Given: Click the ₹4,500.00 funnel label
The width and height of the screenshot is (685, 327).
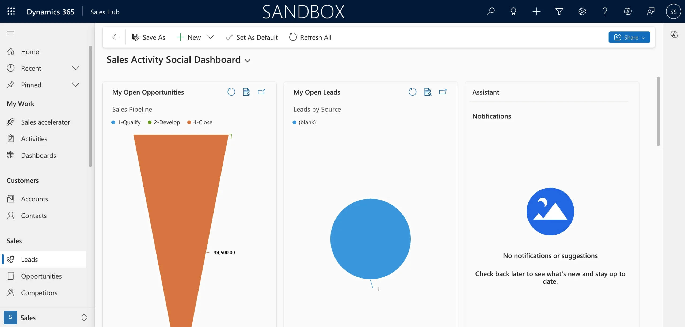Looking at the screenshot, I should (224, 252).
